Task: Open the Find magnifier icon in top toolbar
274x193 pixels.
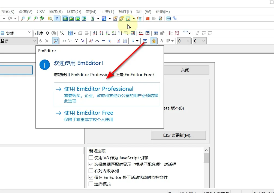Action: [x=23, y=18]
